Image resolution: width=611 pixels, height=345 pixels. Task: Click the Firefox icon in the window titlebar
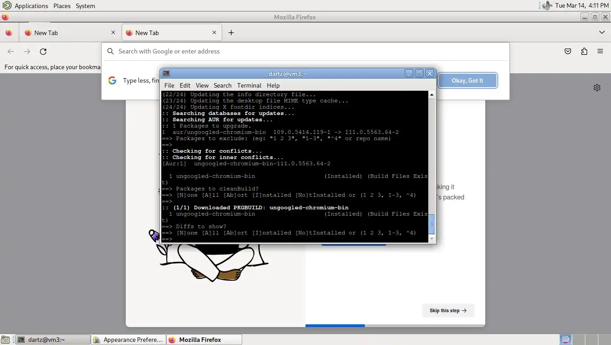(5, 17)
